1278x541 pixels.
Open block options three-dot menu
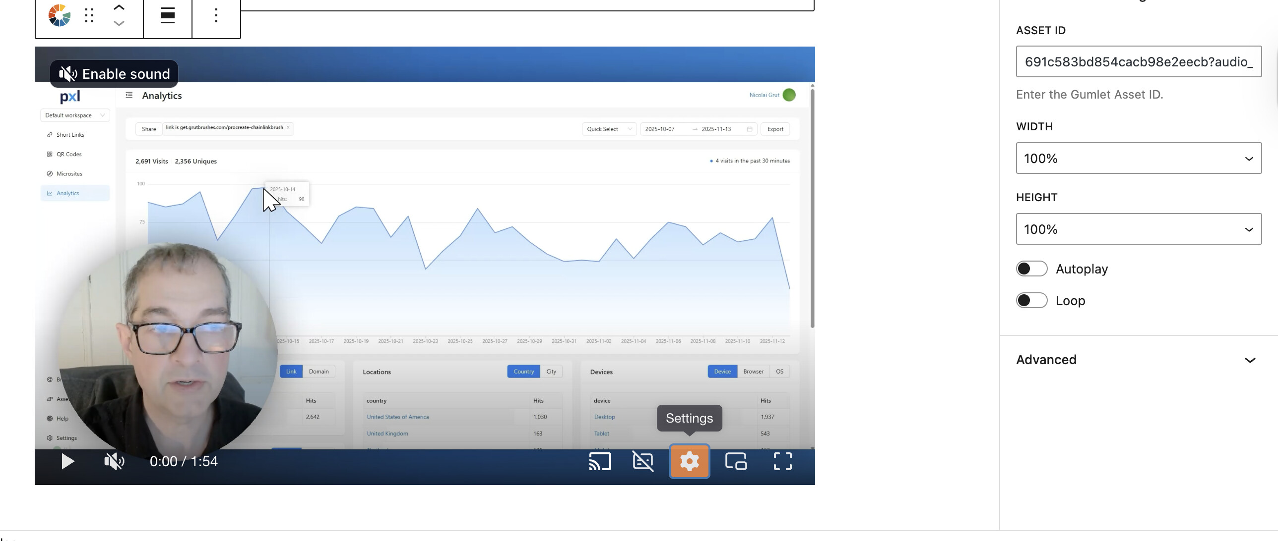pyautogui.click(x=216, y=15)
